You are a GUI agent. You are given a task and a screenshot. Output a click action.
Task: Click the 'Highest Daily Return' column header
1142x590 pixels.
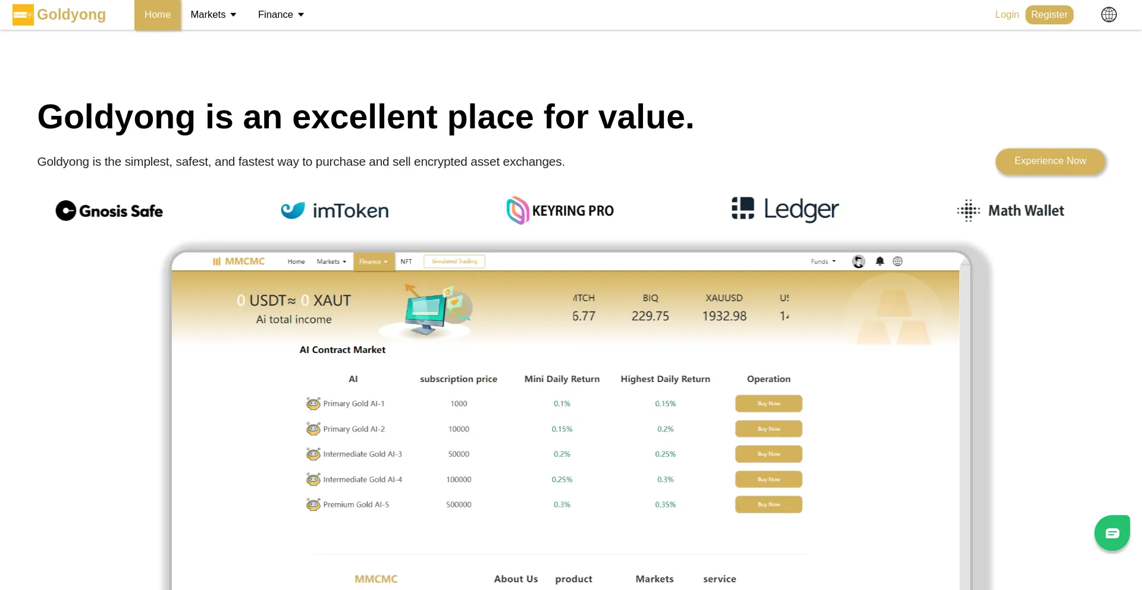click(666, 379)
